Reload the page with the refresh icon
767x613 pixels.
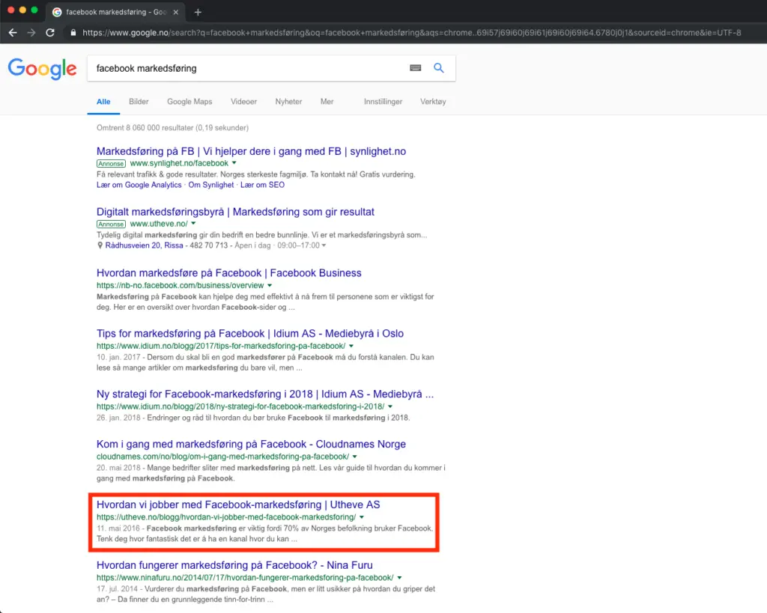(50, 33)
